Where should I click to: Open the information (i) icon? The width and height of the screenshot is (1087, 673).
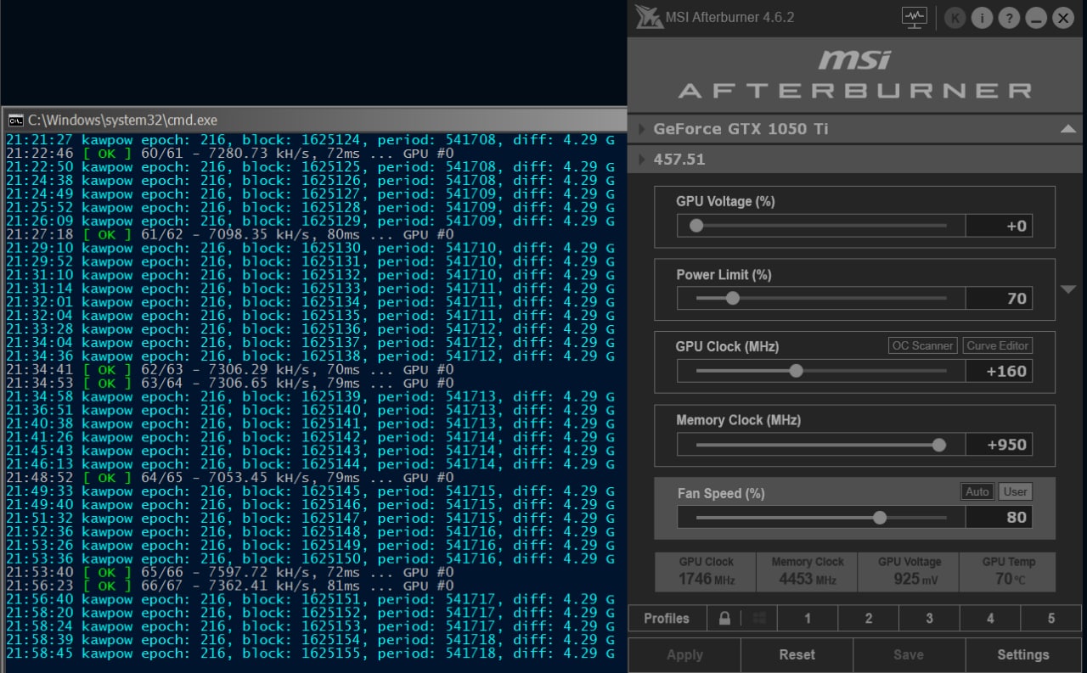coord(982,18)
